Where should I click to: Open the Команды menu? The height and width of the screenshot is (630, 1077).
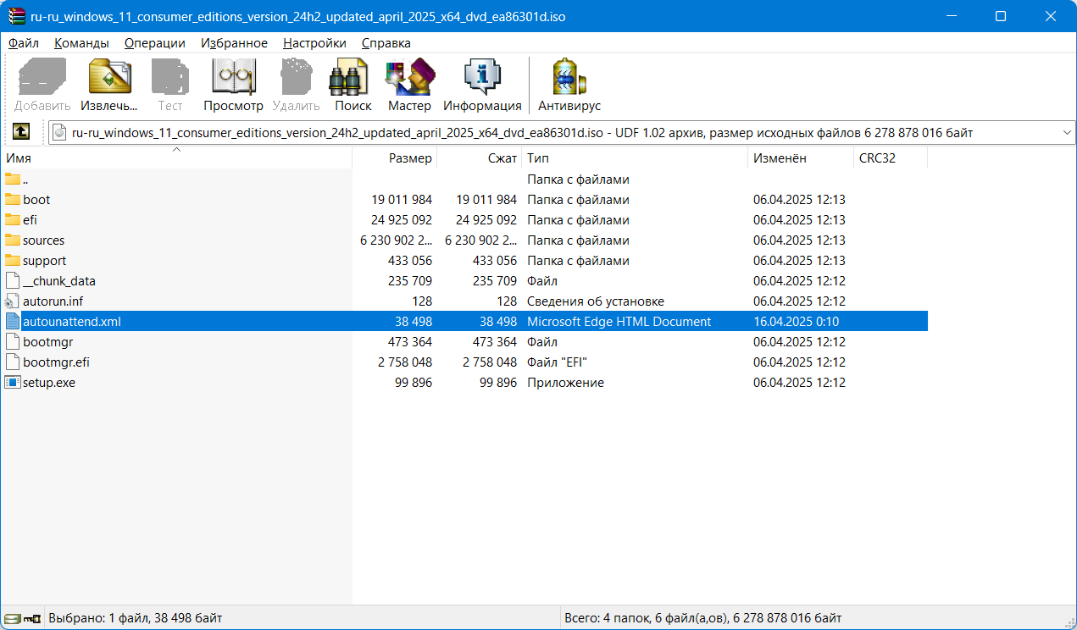(81, 43)
